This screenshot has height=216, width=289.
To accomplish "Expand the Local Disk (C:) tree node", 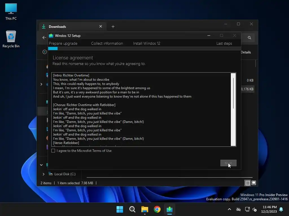I will [43, 174].
